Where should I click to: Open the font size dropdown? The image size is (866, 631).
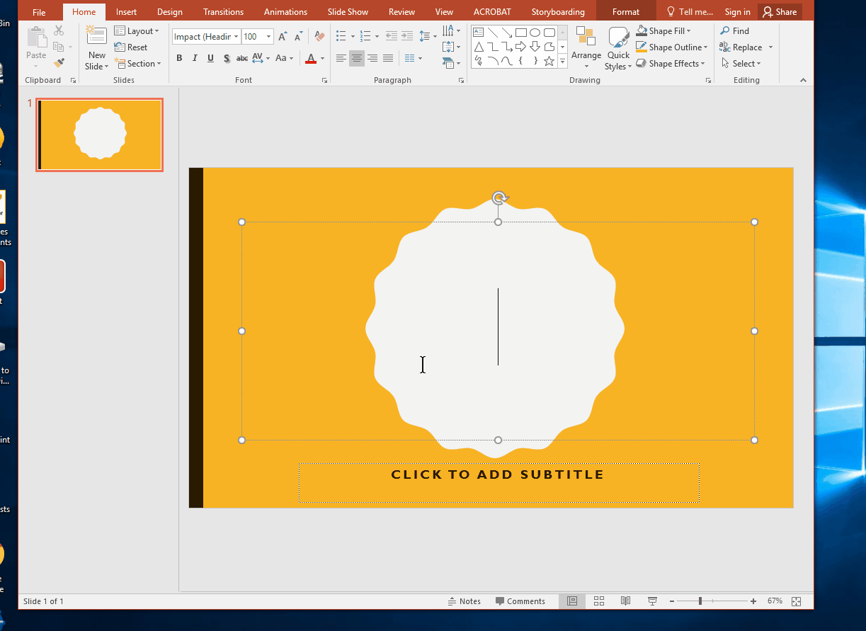(x=268, y=37)
